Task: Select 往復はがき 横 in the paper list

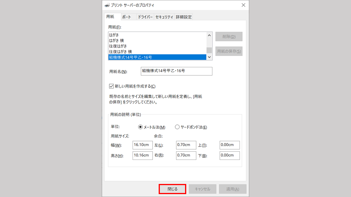Action: 157,52
